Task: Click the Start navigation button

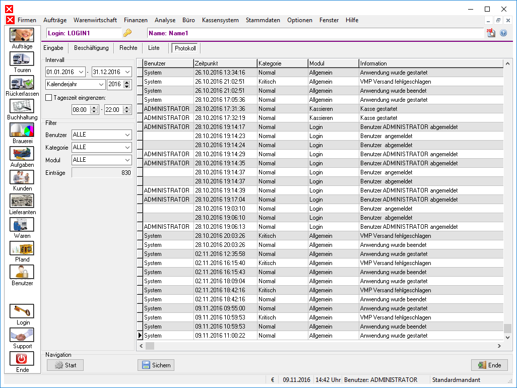Action: [x=66, y=365]
